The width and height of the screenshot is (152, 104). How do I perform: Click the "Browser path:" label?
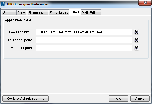18,32
